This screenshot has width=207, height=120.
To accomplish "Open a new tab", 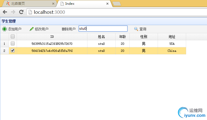I will [117, 4].
